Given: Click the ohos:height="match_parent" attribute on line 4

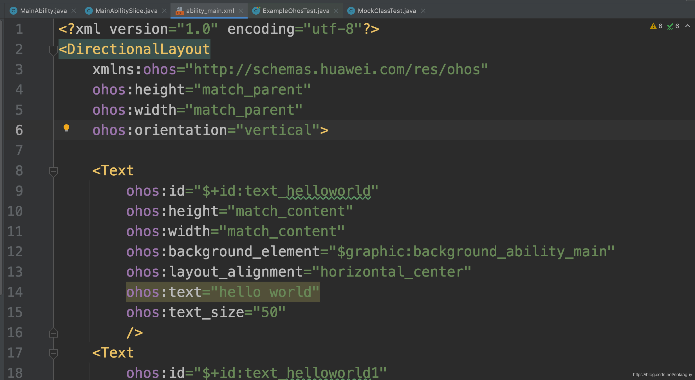Looking at the screenshot, I should [x=202, y=90].
